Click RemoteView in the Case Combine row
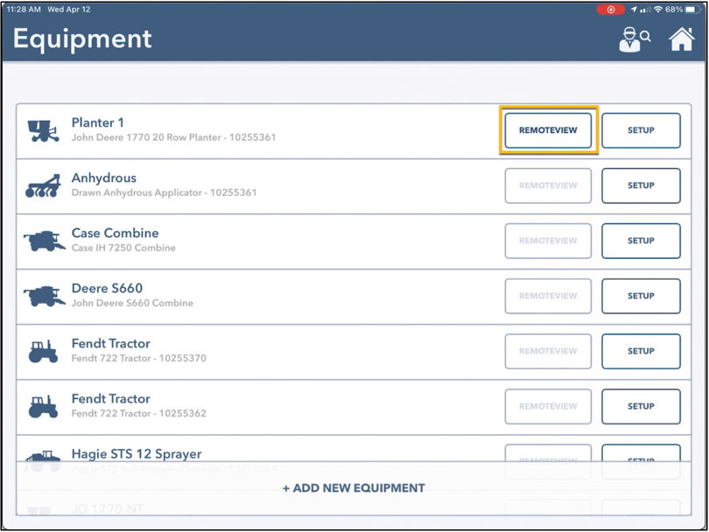Screen dimensions: 709x532 (548, 241)
